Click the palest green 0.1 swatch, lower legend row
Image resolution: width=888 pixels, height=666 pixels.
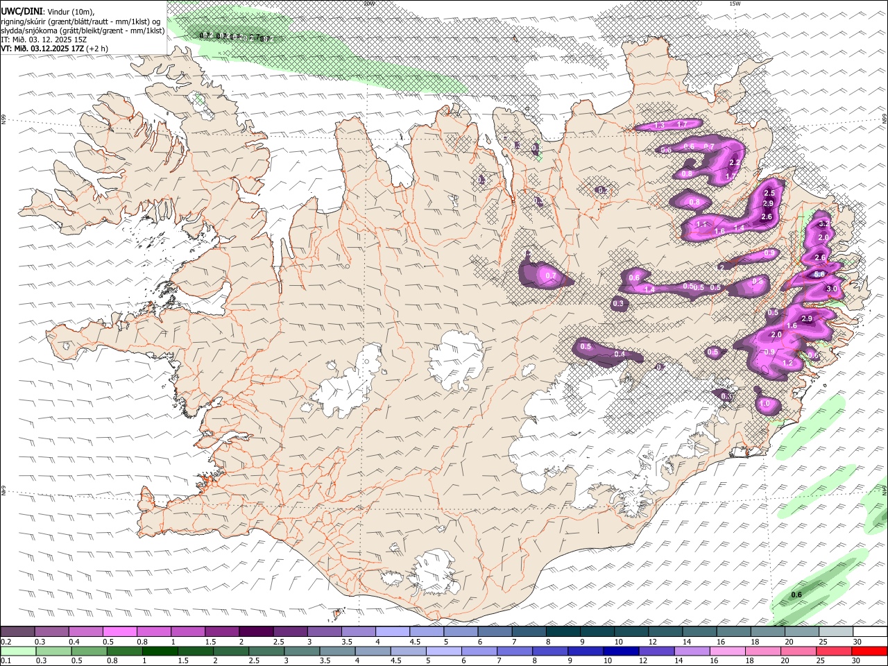17,651
